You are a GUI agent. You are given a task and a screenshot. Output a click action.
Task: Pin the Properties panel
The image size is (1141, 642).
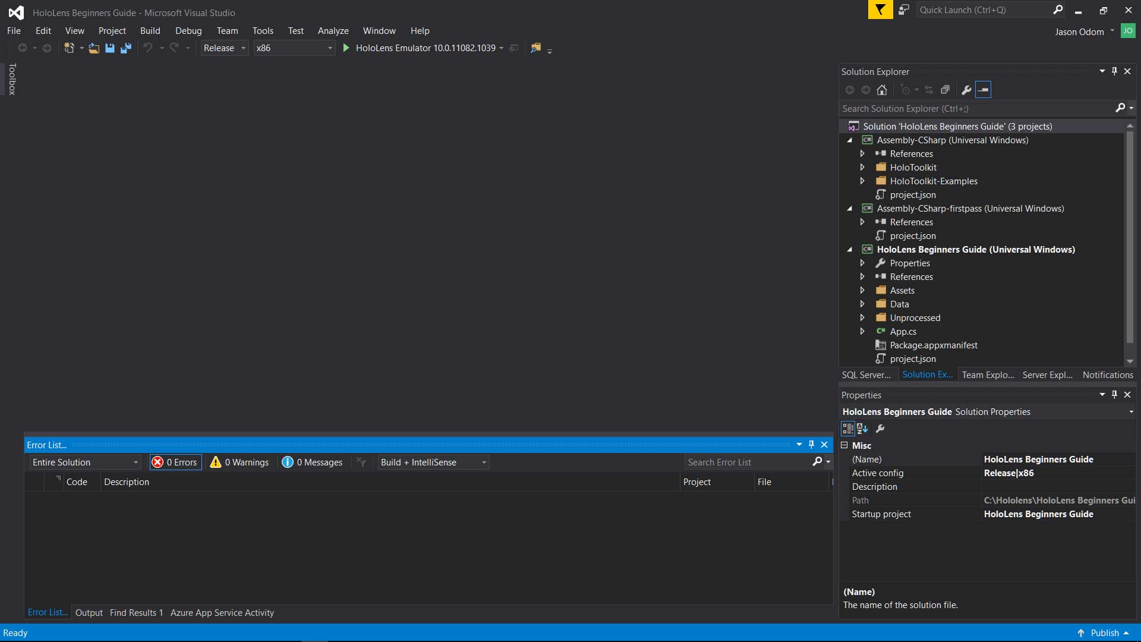tap(1114, 395)
